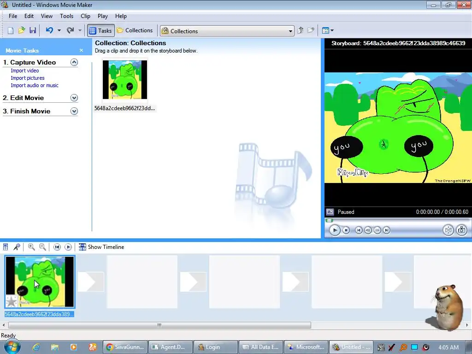Stop the preview playback

pyautogui.click(x=346, y=230)
